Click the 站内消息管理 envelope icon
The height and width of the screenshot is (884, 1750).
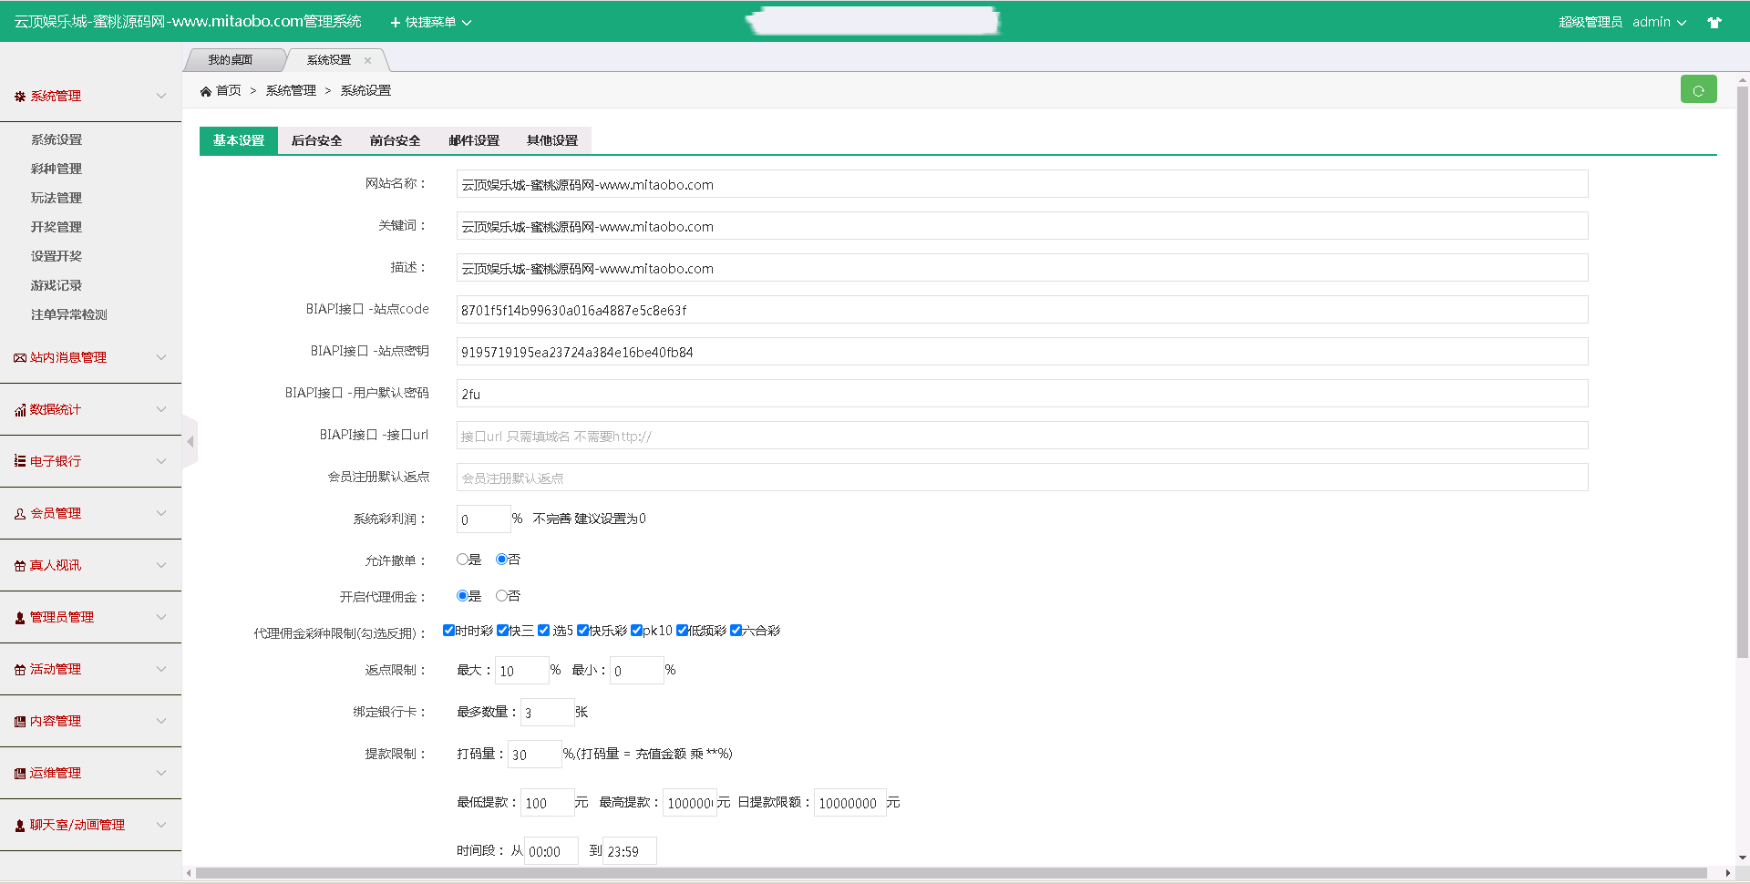[20, 358]
